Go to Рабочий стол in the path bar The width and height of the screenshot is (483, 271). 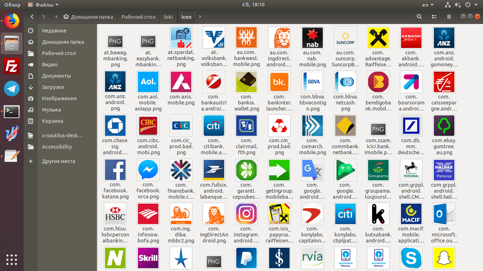click(139, 17)
